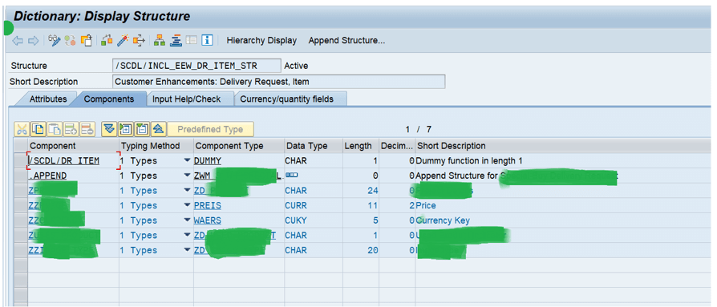Click the CURR data type cell
Screen dimensions: 717x307
pyautogui.click(x=314, y=205)
